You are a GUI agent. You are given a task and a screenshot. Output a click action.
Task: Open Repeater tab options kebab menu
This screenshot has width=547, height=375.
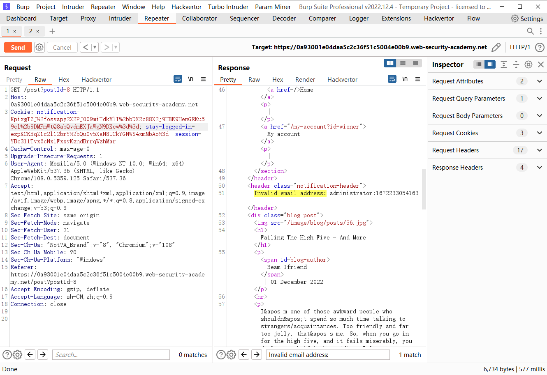click(540, 31)
